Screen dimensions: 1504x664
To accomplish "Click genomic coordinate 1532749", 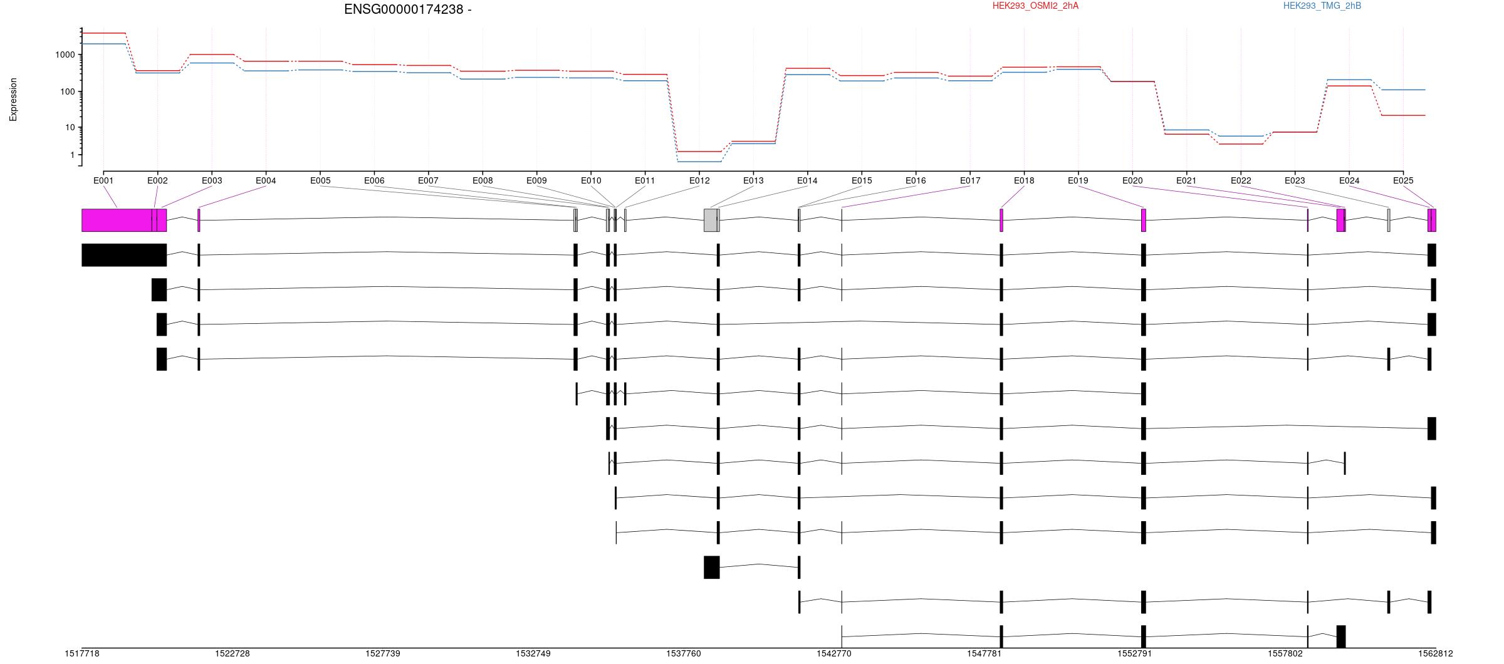I will 533,653.
